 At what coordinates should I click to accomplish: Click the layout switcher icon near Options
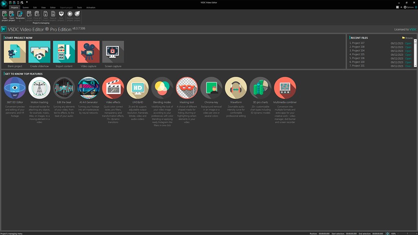pyautogui.click(x=398, y=7)
